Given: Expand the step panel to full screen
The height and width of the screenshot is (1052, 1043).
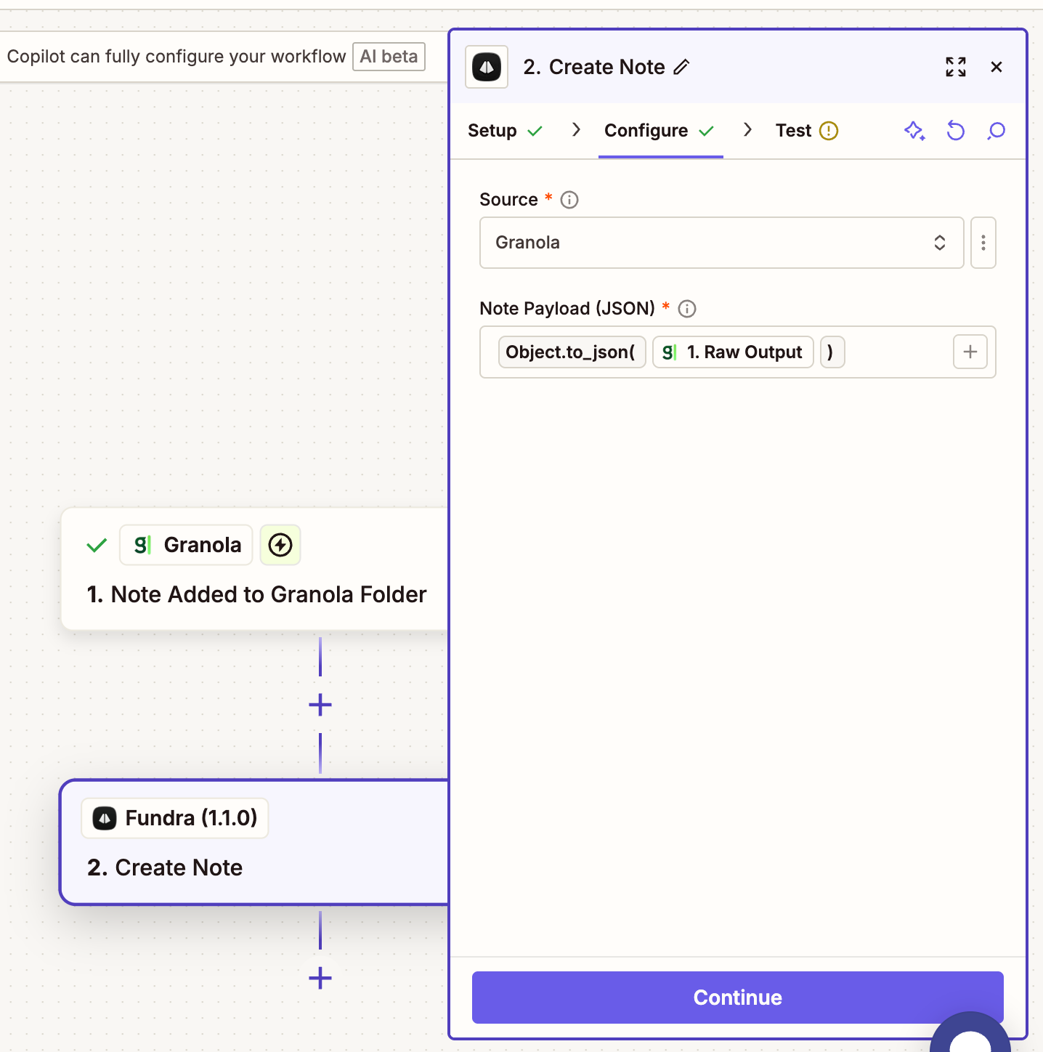Looking at the screenshot, I should click(956, 67).
